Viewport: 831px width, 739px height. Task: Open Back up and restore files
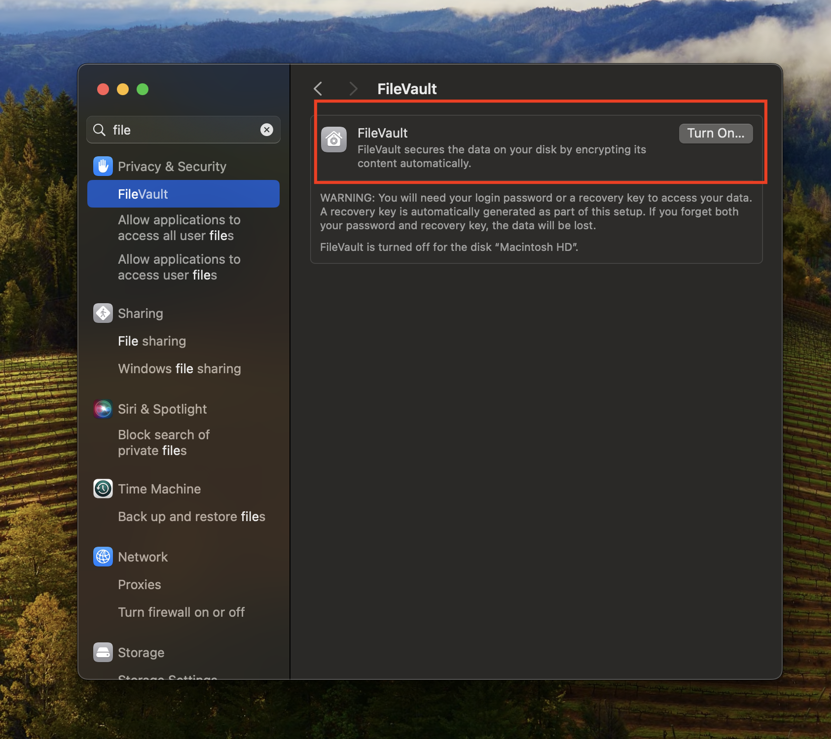pos(191,517)
